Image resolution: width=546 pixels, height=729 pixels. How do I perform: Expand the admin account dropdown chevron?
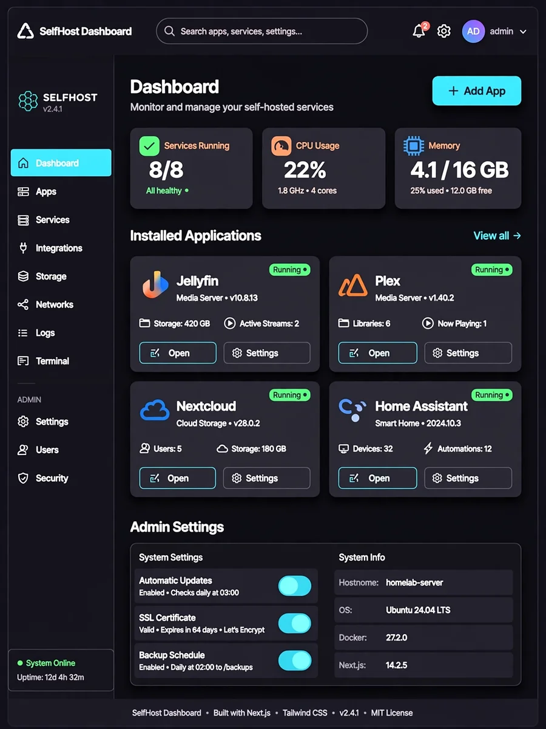523,32
